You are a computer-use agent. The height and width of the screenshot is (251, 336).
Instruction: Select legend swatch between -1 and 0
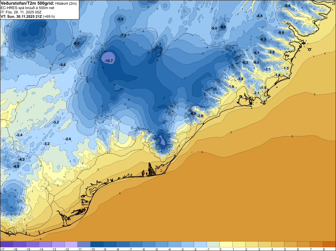click(213, 244)
